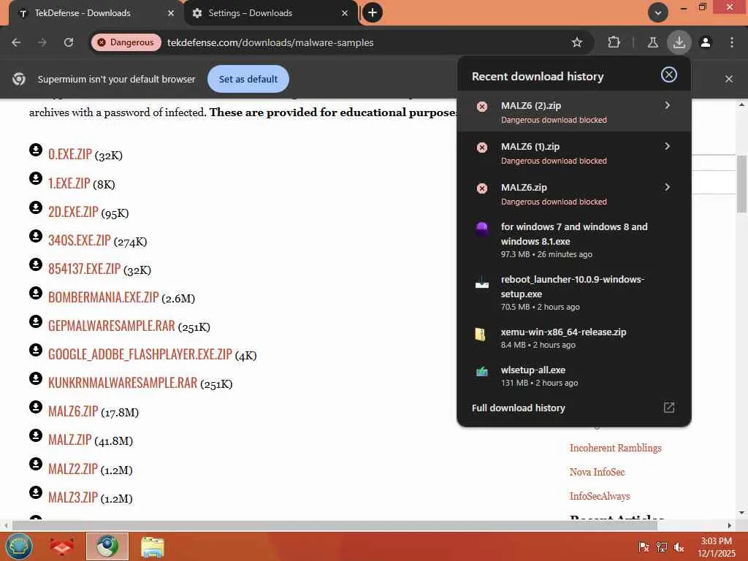Click the MALZ.ZIP page link
Viewport: 748px width, 561px height.
69,440
